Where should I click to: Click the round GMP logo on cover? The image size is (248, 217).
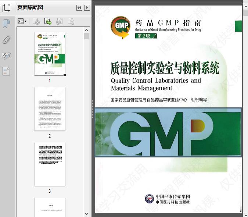[x=121, y=27]
